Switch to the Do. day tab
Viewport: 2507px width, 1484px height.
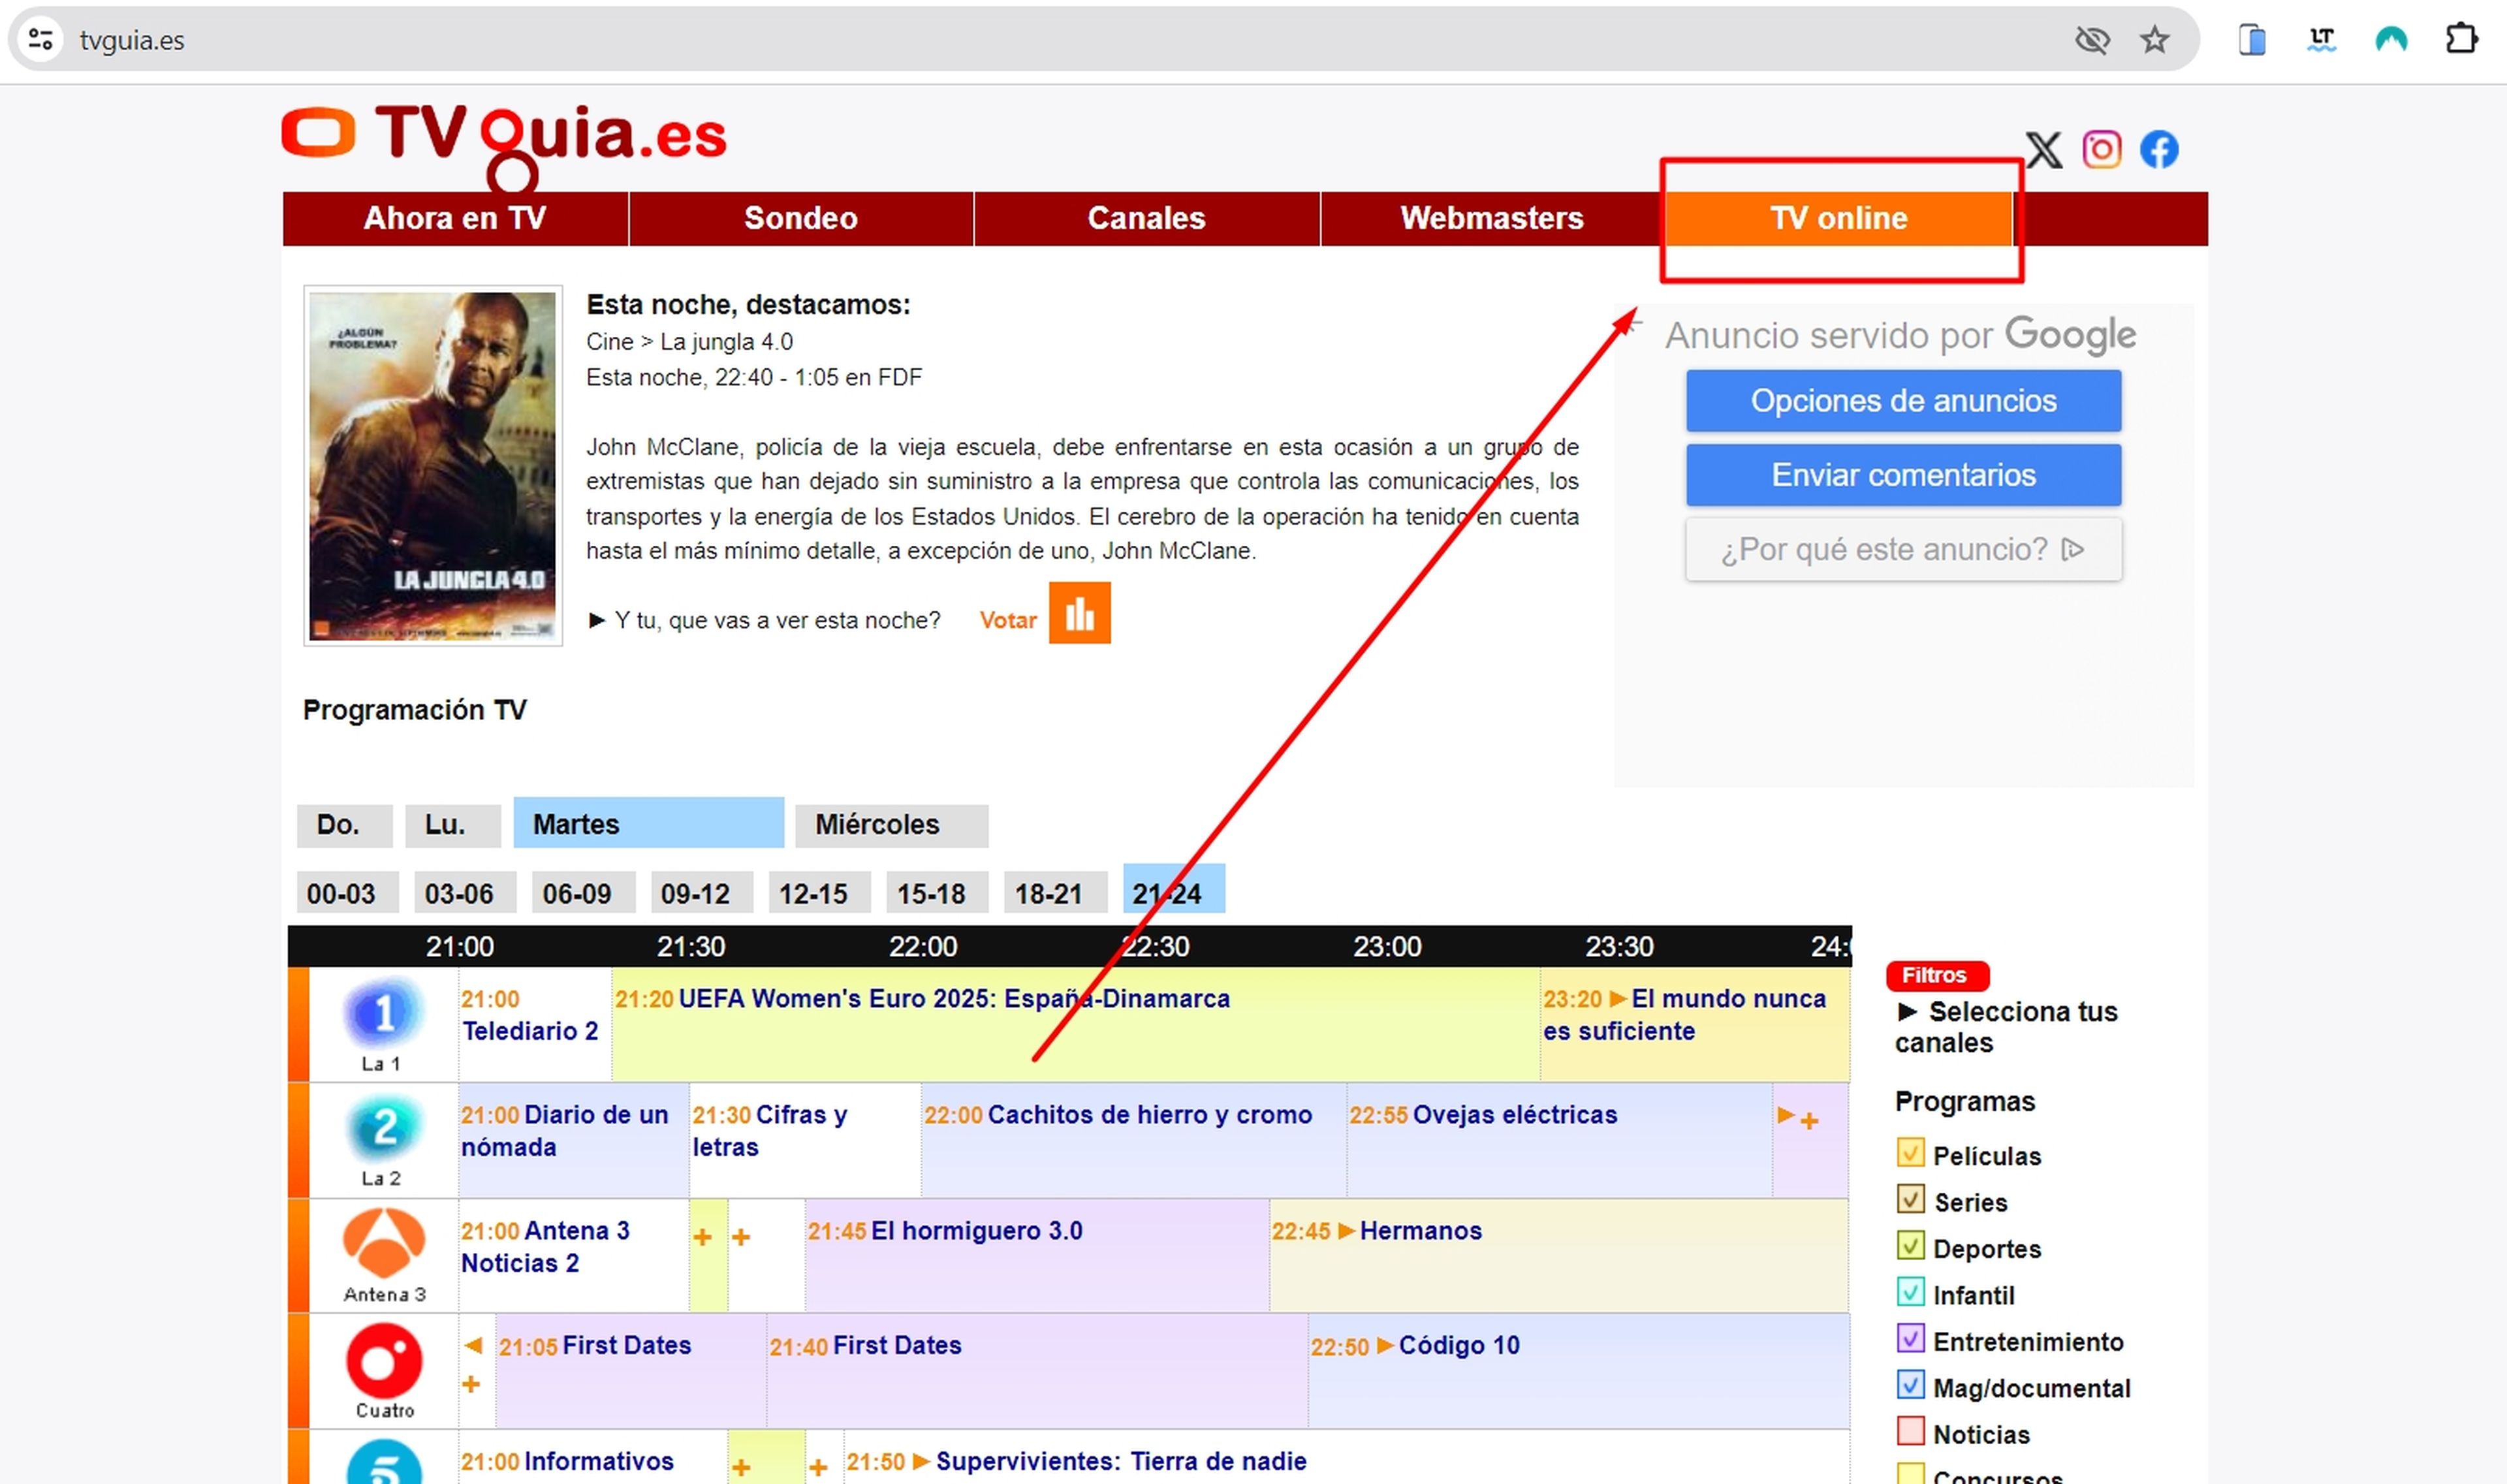(x=344, y=825)
